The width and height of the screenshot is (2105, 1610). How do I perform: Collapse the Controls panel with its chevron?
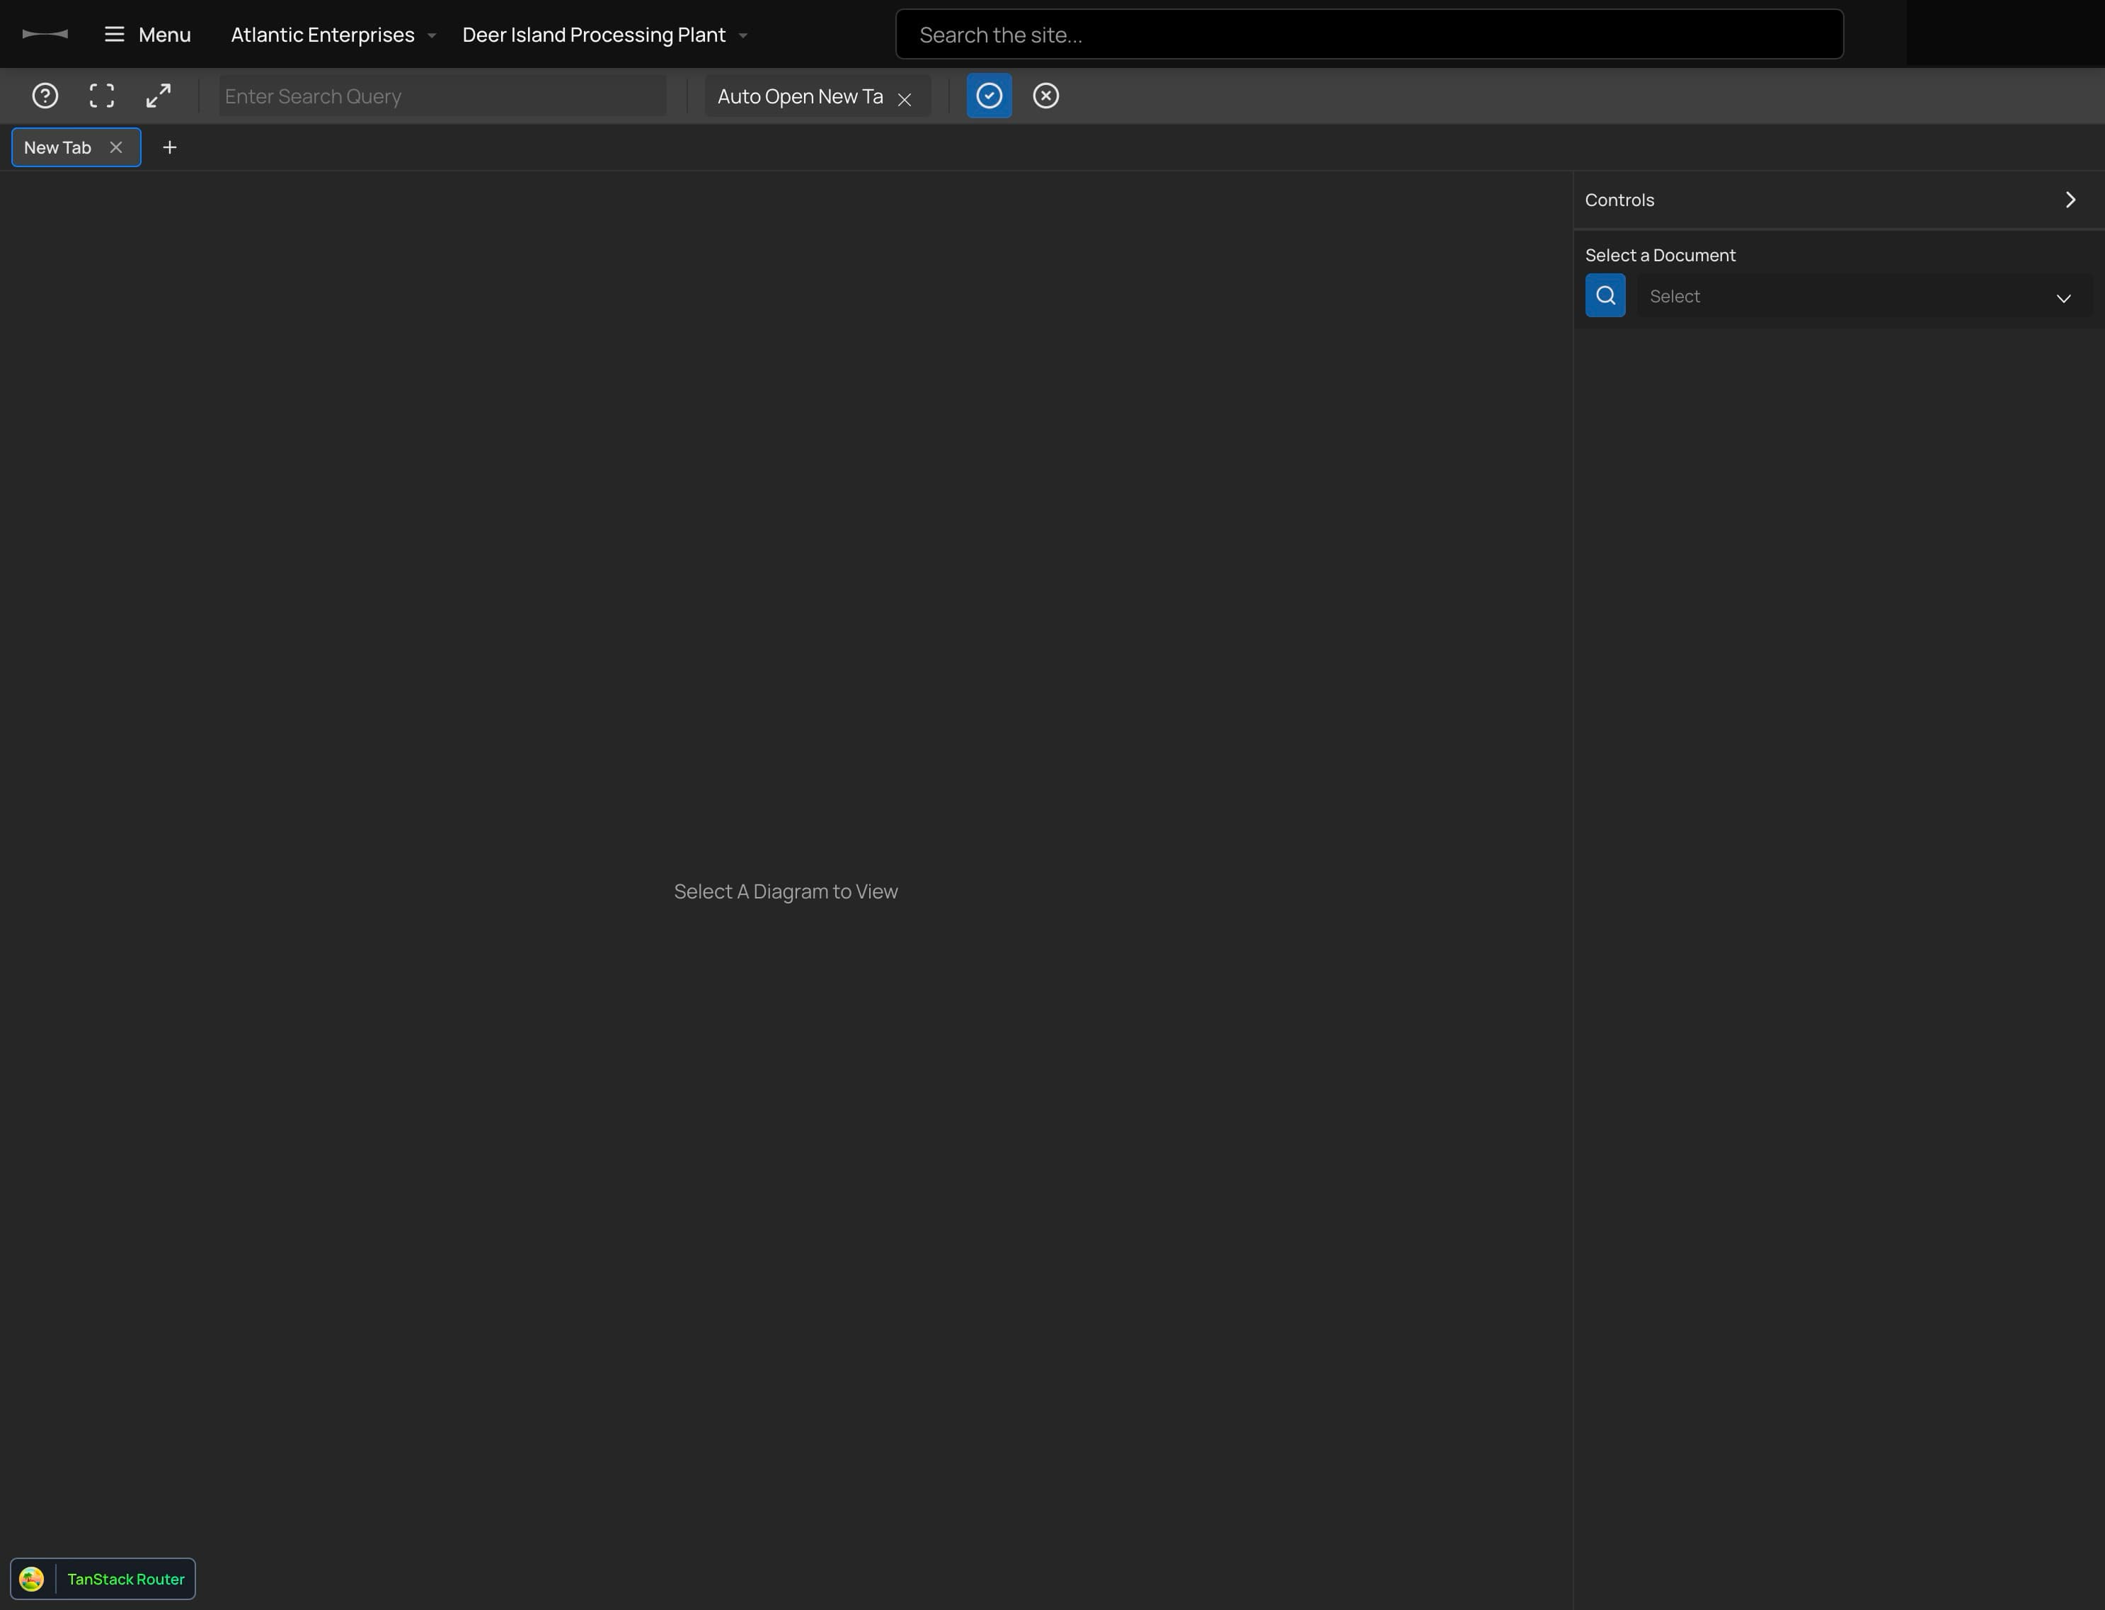click(x=2070, y=200)
